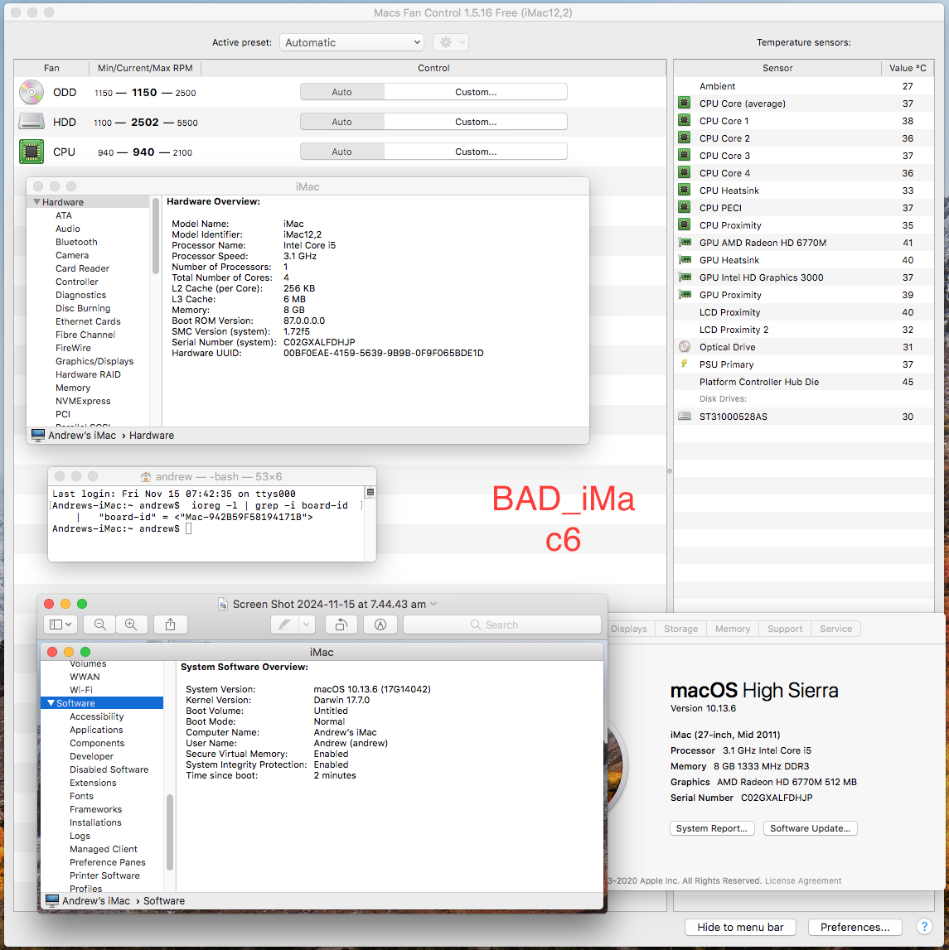Select Printer Software under Software
949x950 pixels.
click(x=104, y=875)
